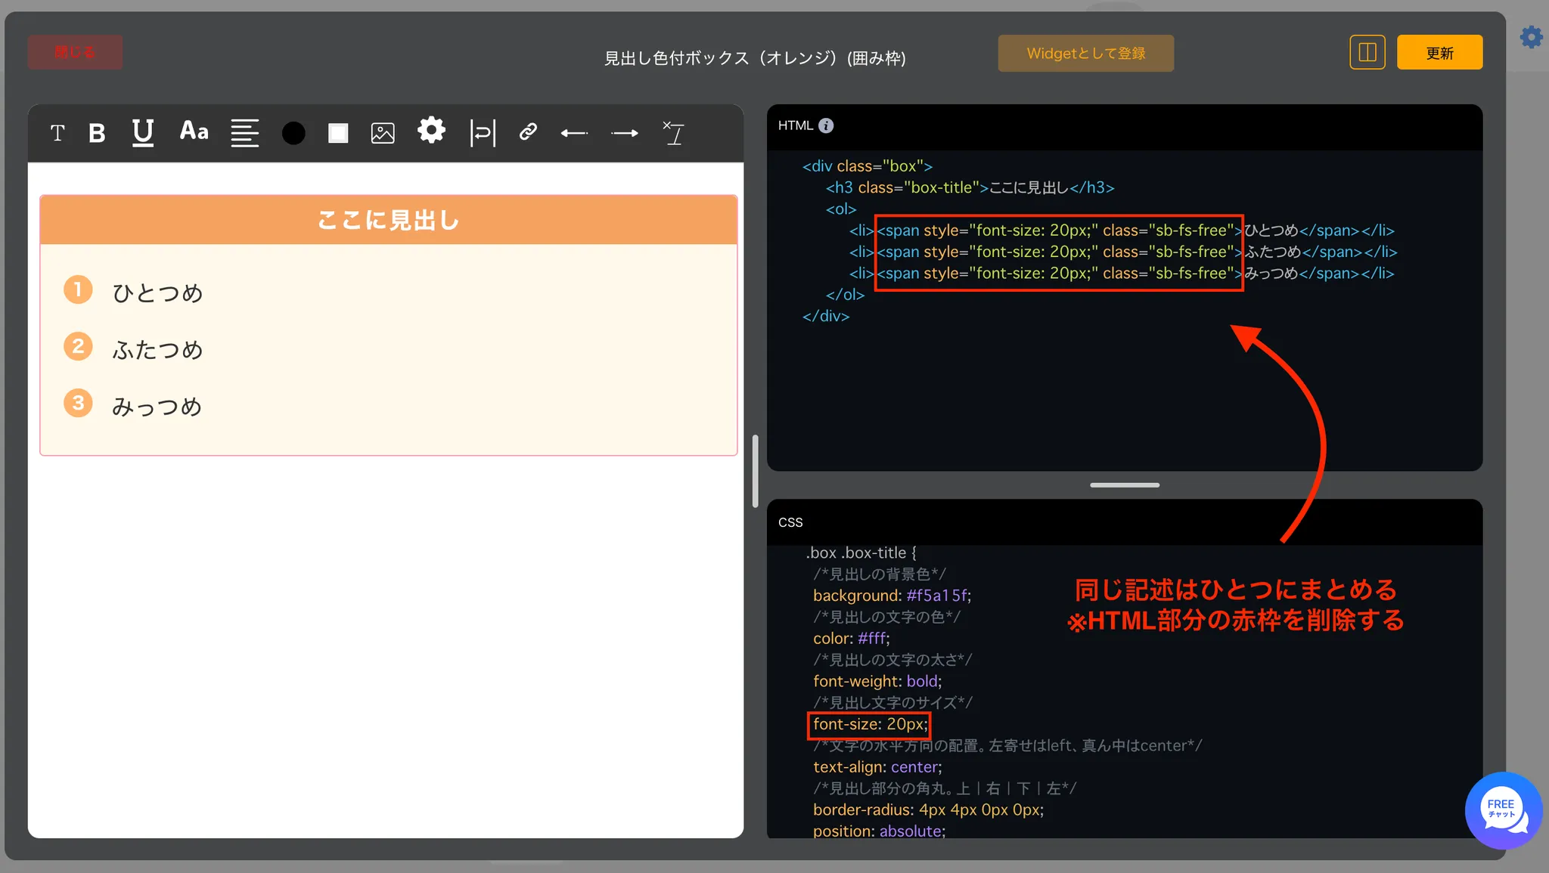Click the insert image icon
This screenshot has height=873, width=1549.
click(x=383, y=133)
